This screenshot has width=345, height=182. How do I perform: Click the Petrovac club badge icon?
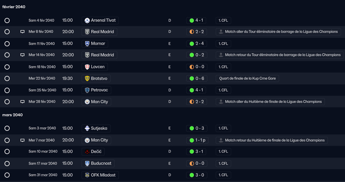point(87,90)
